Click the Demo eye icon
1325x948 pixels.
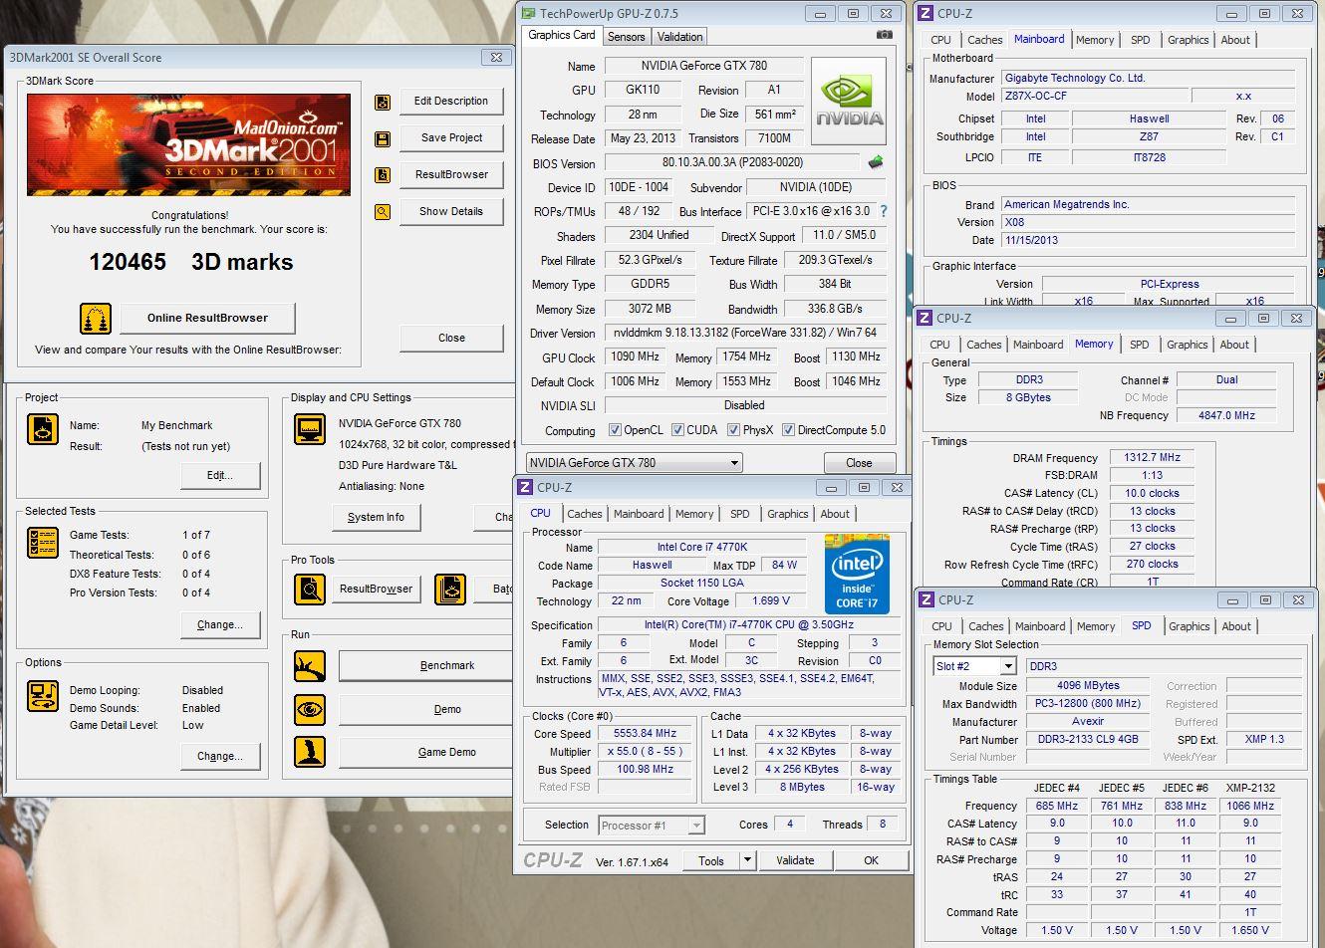pyautogui.click(x=310, y=710)
